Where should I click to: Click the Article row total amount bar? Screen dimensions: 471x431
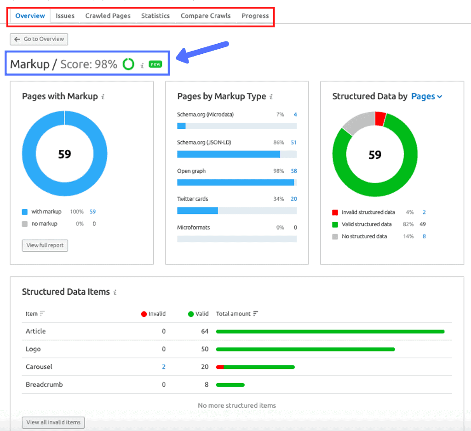tap(330, 332)
